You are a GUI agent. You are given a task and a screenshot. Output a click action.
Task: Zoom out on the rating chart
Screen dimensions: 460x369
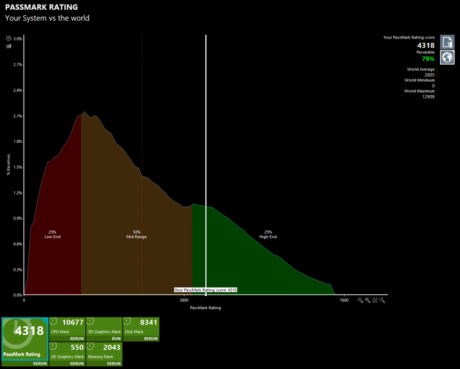pyautogui.click(x=360, y=300)
